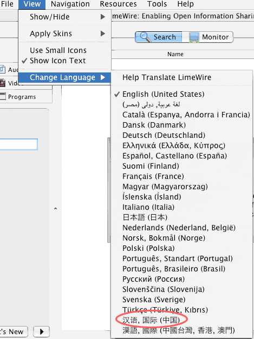The height and width of the screenshot is (339, 254).
Task: Open the Help menu
Action: (185, 4)
